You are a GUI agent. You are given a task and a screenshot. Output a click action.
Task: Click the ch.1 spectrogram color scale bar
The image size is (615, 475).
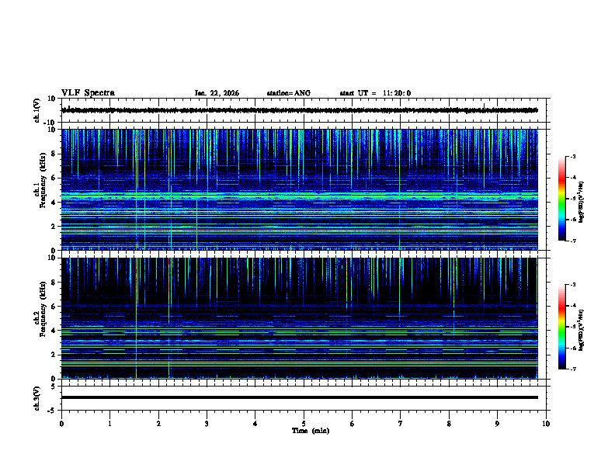pos(561,199)
